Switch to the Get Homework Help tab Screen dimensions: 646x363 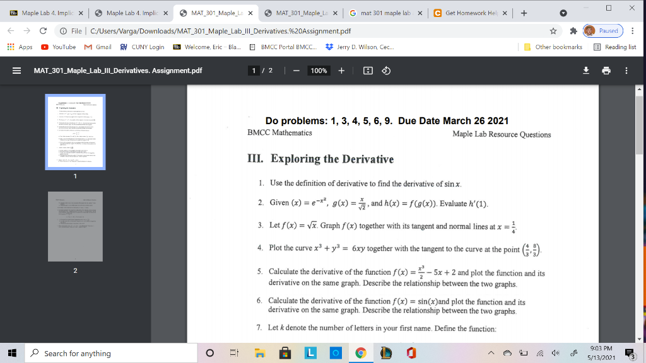pyautogui.click(x=471, y=13)
